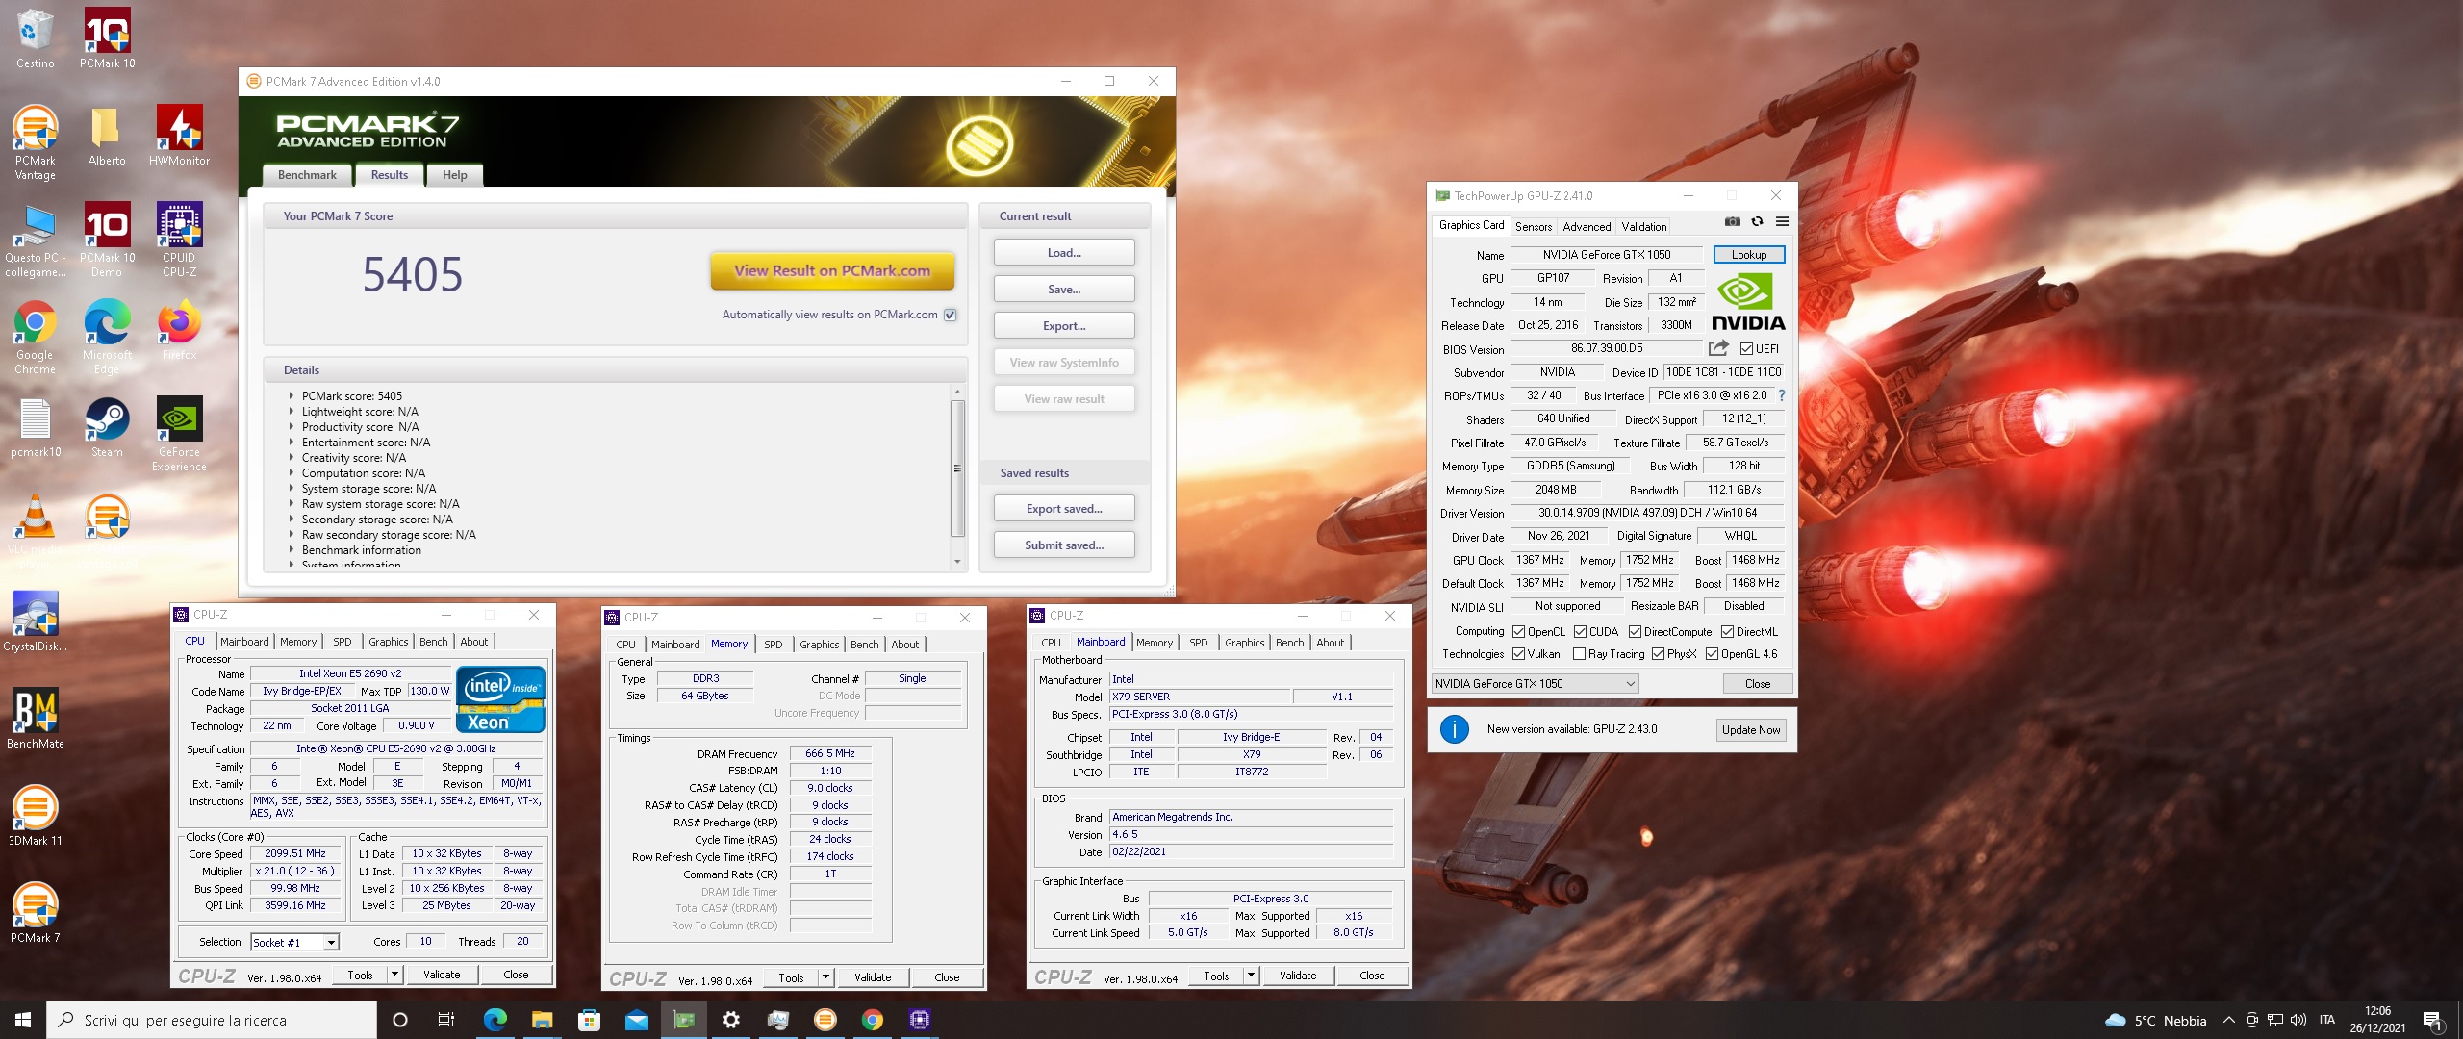This screenshot has height=1039, width=2463.
Task: Toggle the Ray Tracing checkbox in GPU-Z
Action: click(1579, 654)
